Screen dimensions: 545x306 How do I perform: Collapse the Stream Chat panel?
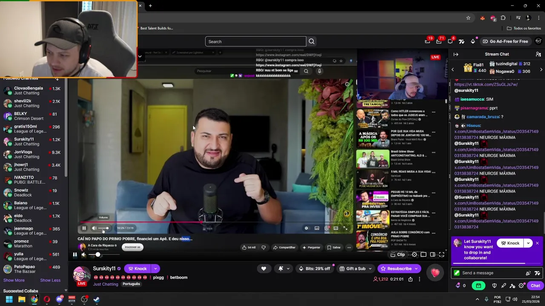pos(456,54)
